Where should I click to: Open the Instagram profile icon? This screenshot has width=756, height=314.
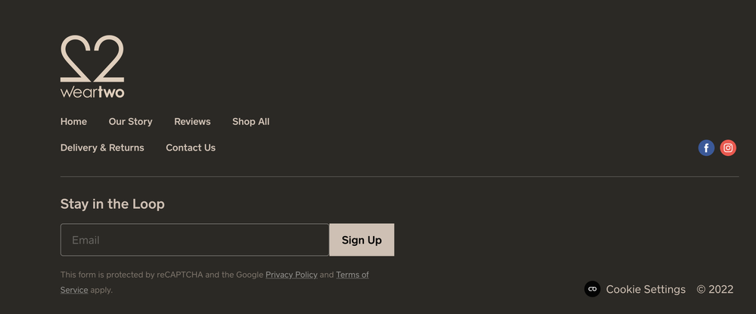pyautogui.click(x=728, y=148)
